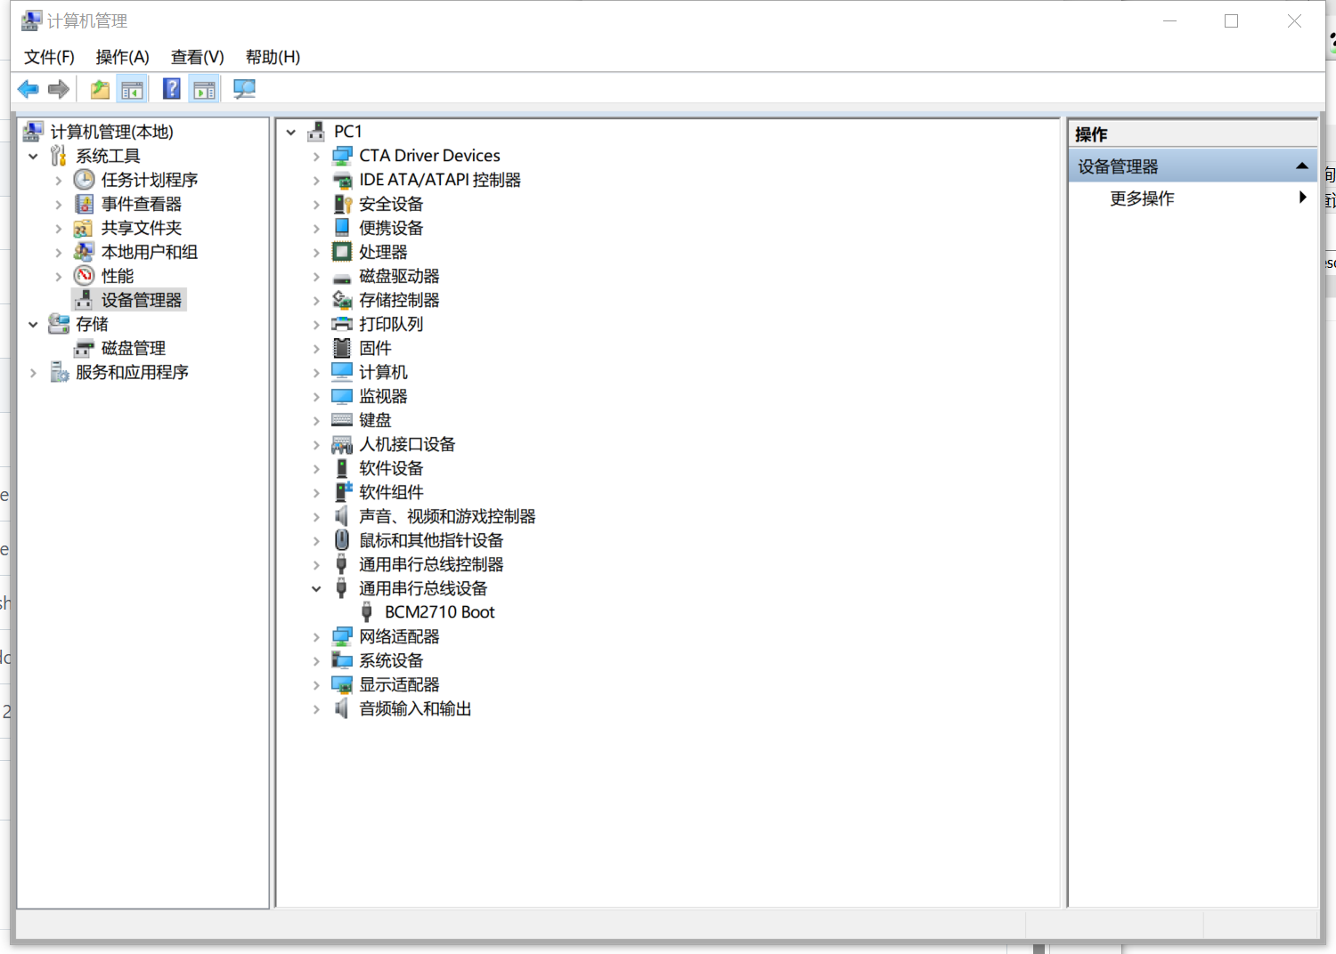Screen dimensions: 1336x954
Task: Collapse the 设备管理器 section in 操作 pane
Action: click(x=1301, y=166)
